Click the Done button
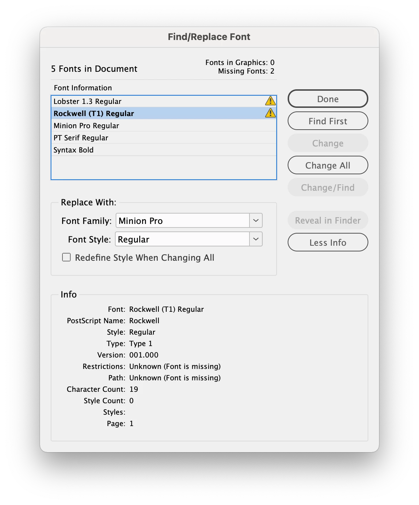419x505 pixels. point(328,99)
